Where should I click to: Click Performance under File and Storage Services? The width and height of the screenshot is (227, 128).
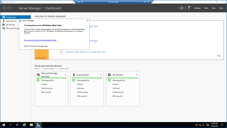47,88
